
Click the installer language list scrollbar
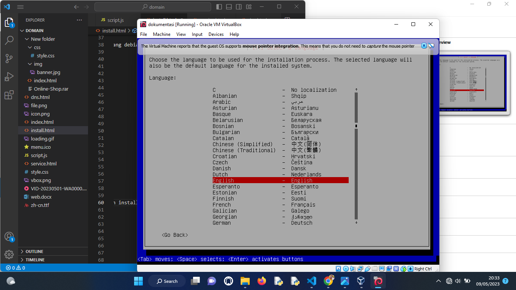(x=356, y=156)
